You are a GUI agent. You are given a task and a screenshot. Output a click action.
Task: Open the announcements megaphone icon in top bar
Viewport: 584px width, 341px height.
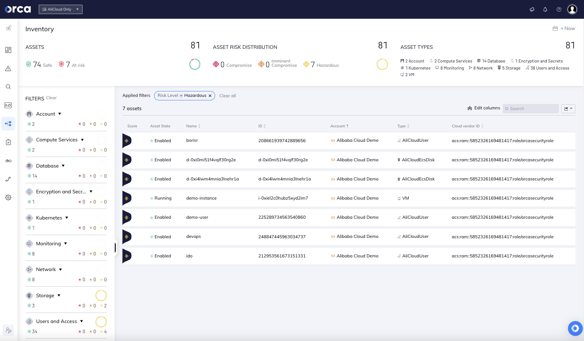[532, 9]
